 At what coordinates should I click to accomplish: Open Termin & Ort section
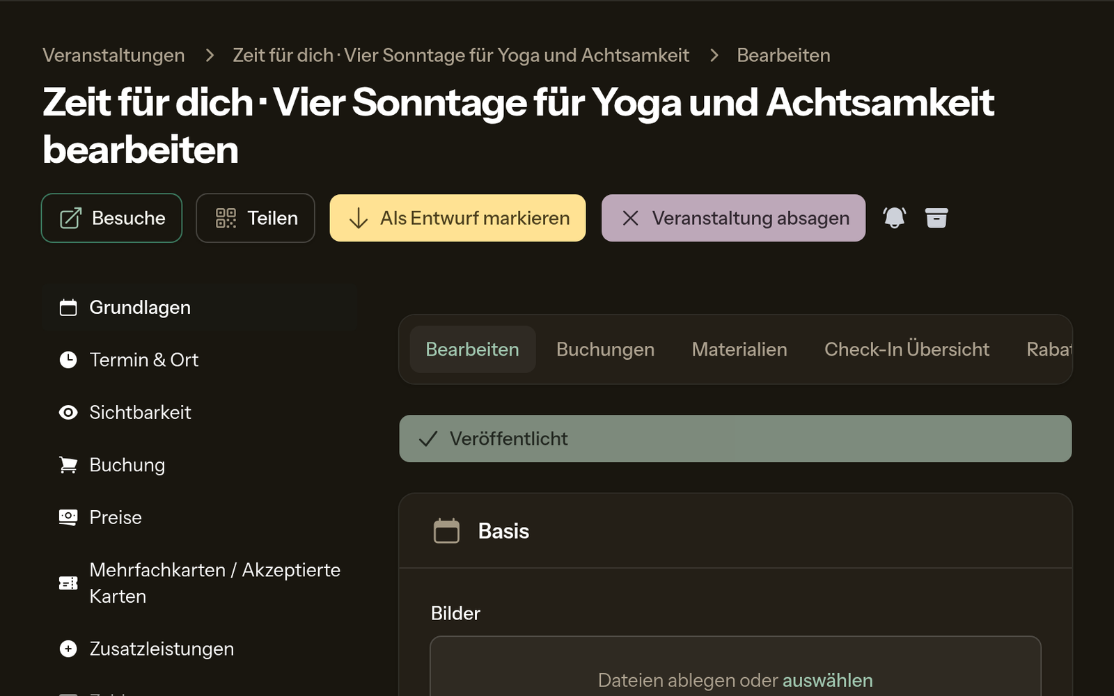tap(199, 360)
